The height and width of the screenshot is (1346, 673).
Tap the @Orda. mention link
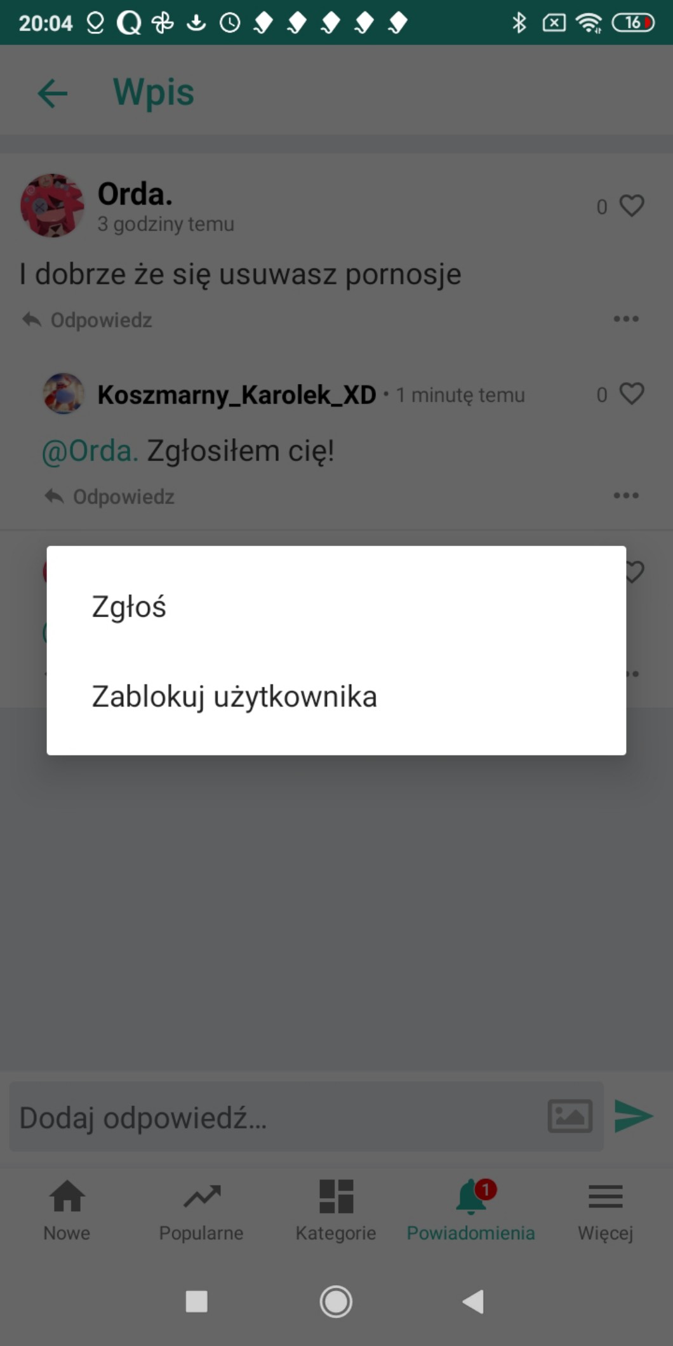click(90, 451)
